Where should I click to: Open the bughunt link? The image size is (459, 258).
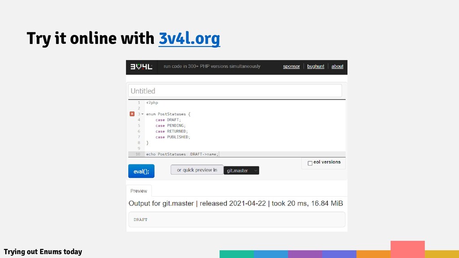316,66
